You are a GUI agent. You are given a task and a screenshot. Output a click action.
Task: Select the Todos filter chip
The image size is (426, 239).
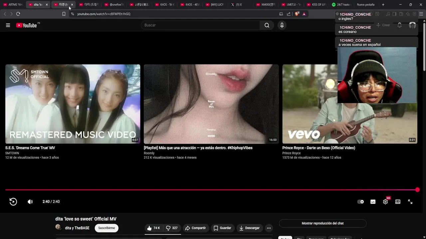tap(285, 238)
